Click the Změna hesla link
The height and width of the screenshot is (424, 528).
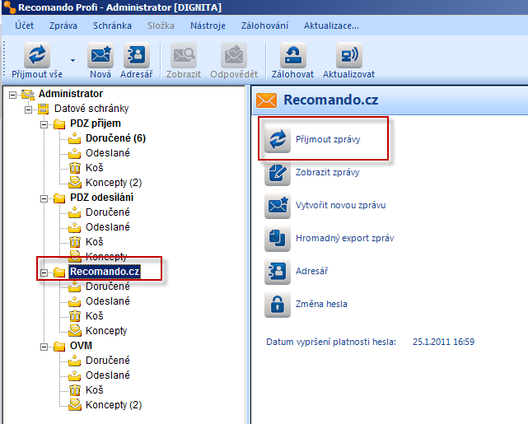coord(321,304)
